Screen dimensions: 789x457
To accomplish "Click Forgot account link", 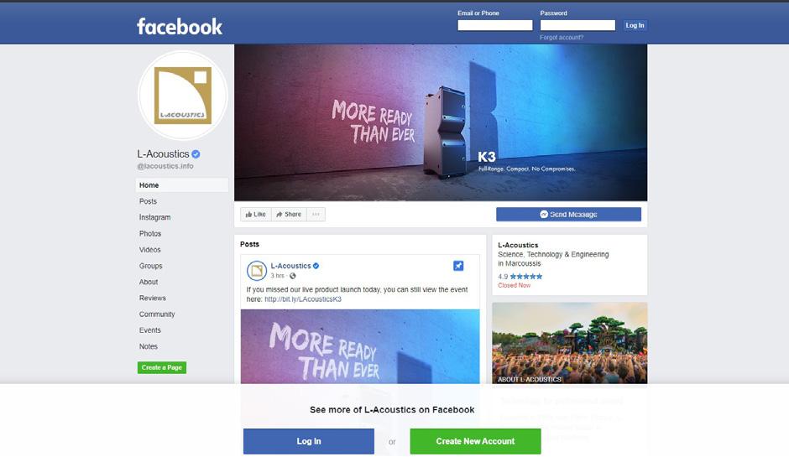I will coord(562,38).
